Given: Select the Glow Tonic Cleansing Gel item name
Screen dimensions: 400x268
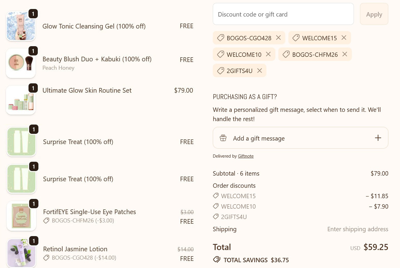Looking at the screenshot, I should point(94,26).
